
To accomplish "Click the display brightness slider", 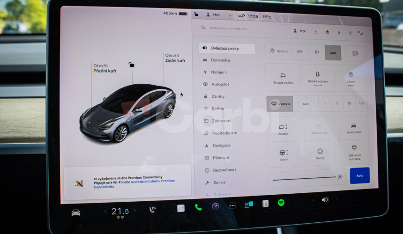I will pos(305,178).
